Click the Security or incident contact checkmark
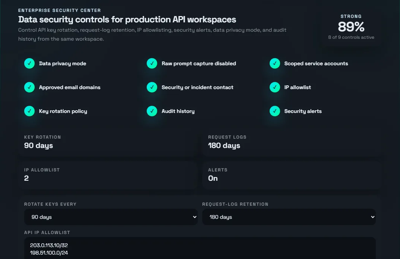 [x=152, y=87]
